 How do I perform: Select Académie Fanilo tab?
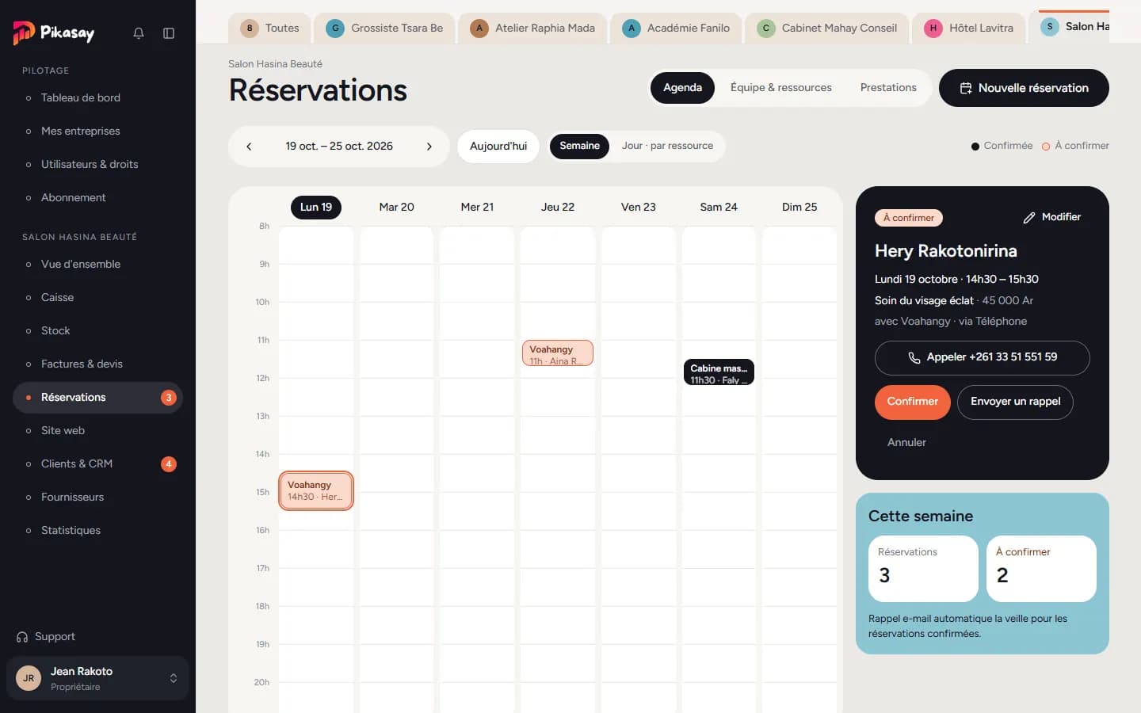[x=676, y=28]
